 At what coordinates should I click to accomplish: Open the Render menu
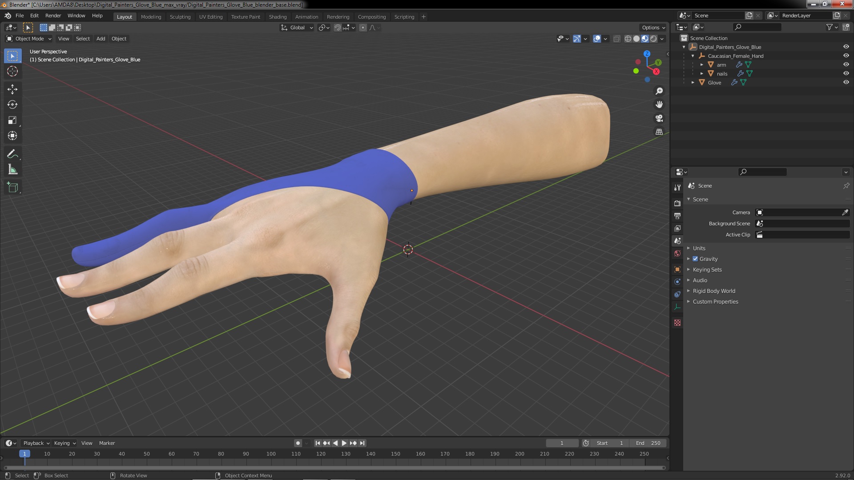click(x=53, y=16)
